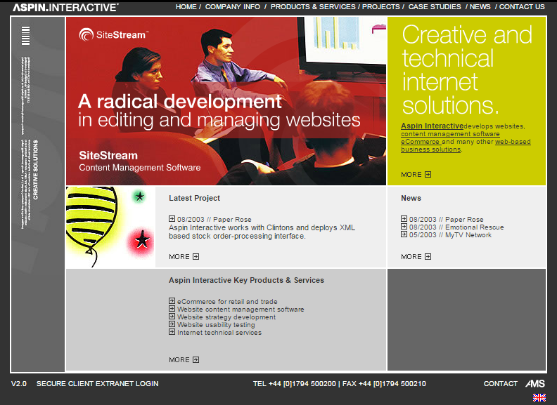This screenshot has width=557, height=405.
Task: Click vertical CREATIVE SOLUTIONS sidebar text
Action: tap(36, 170)
